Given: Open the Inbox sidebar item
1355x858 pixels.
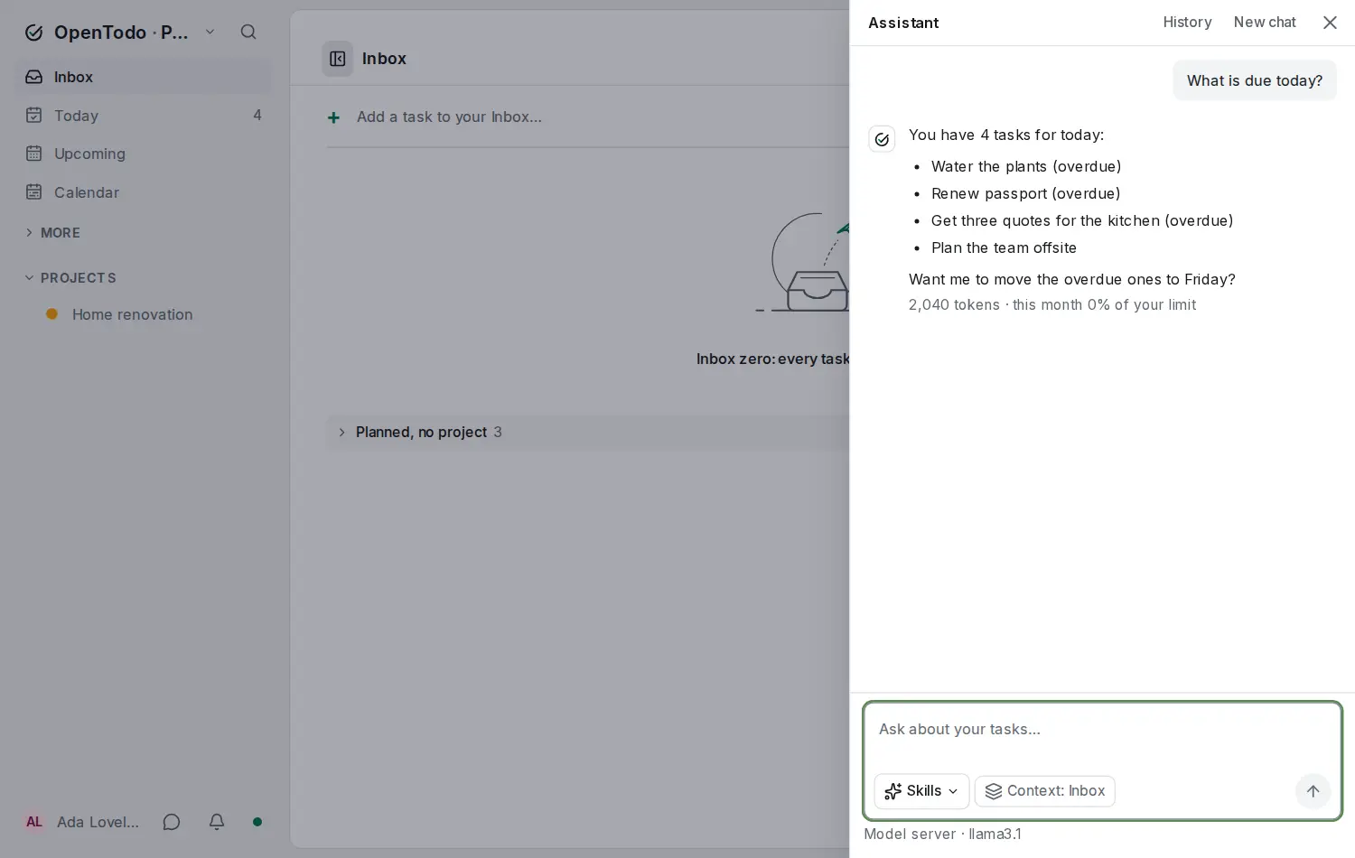Looking at the screenshot, I should (x=143, y=77).
